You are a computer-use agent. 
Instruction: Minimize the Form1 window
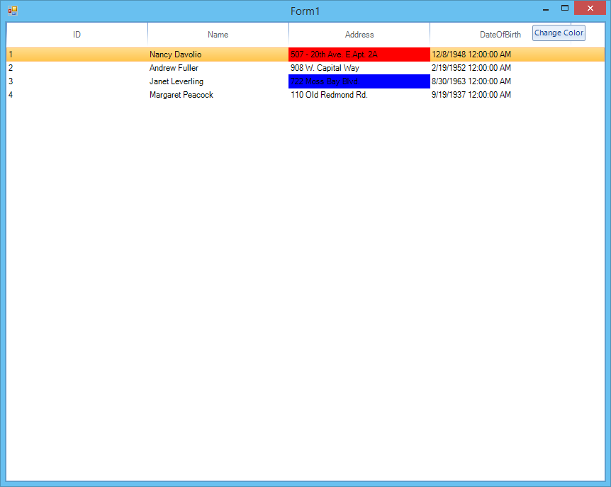(x=546, y=9)
